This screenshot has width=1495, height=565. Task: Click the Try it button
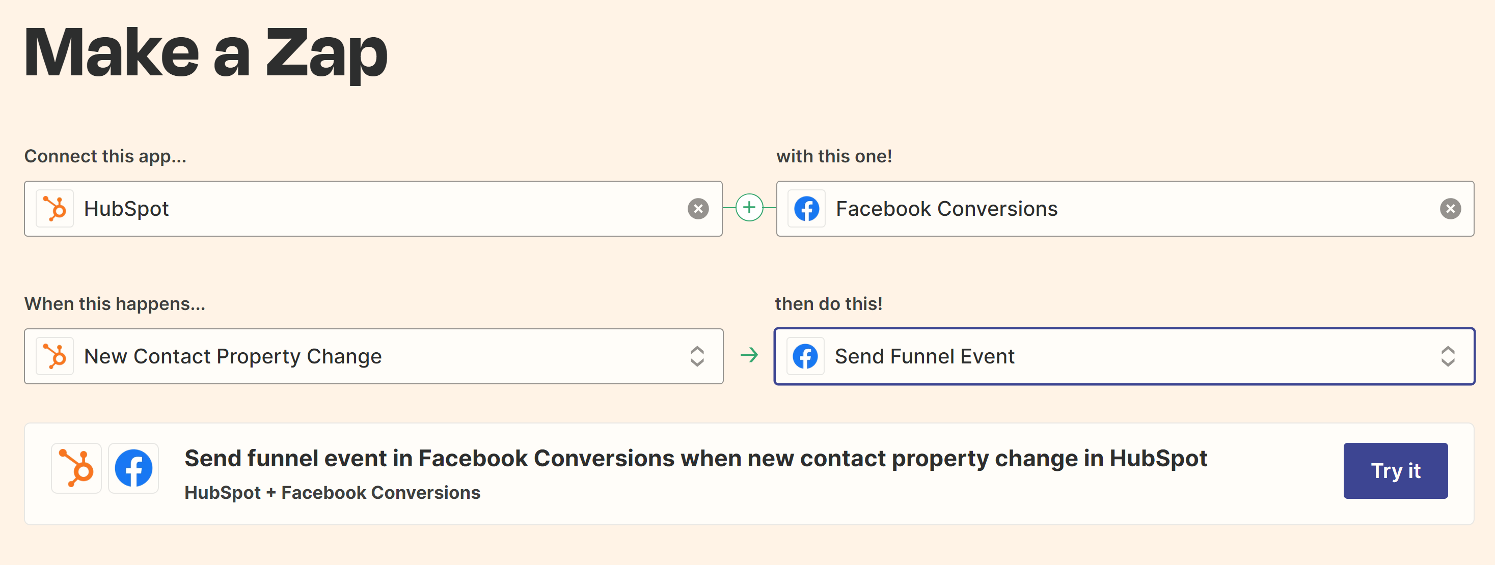[1395, 470]
